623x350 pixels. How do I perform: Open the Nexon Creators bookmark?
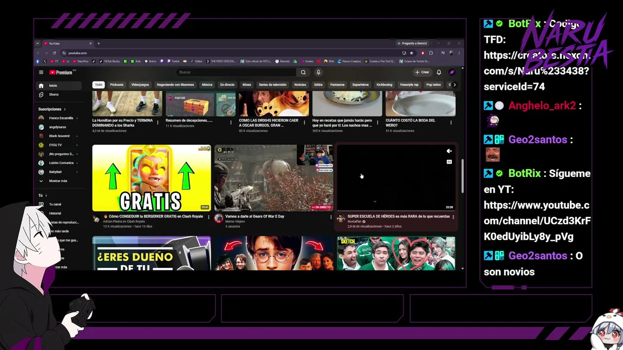[349, 61]
